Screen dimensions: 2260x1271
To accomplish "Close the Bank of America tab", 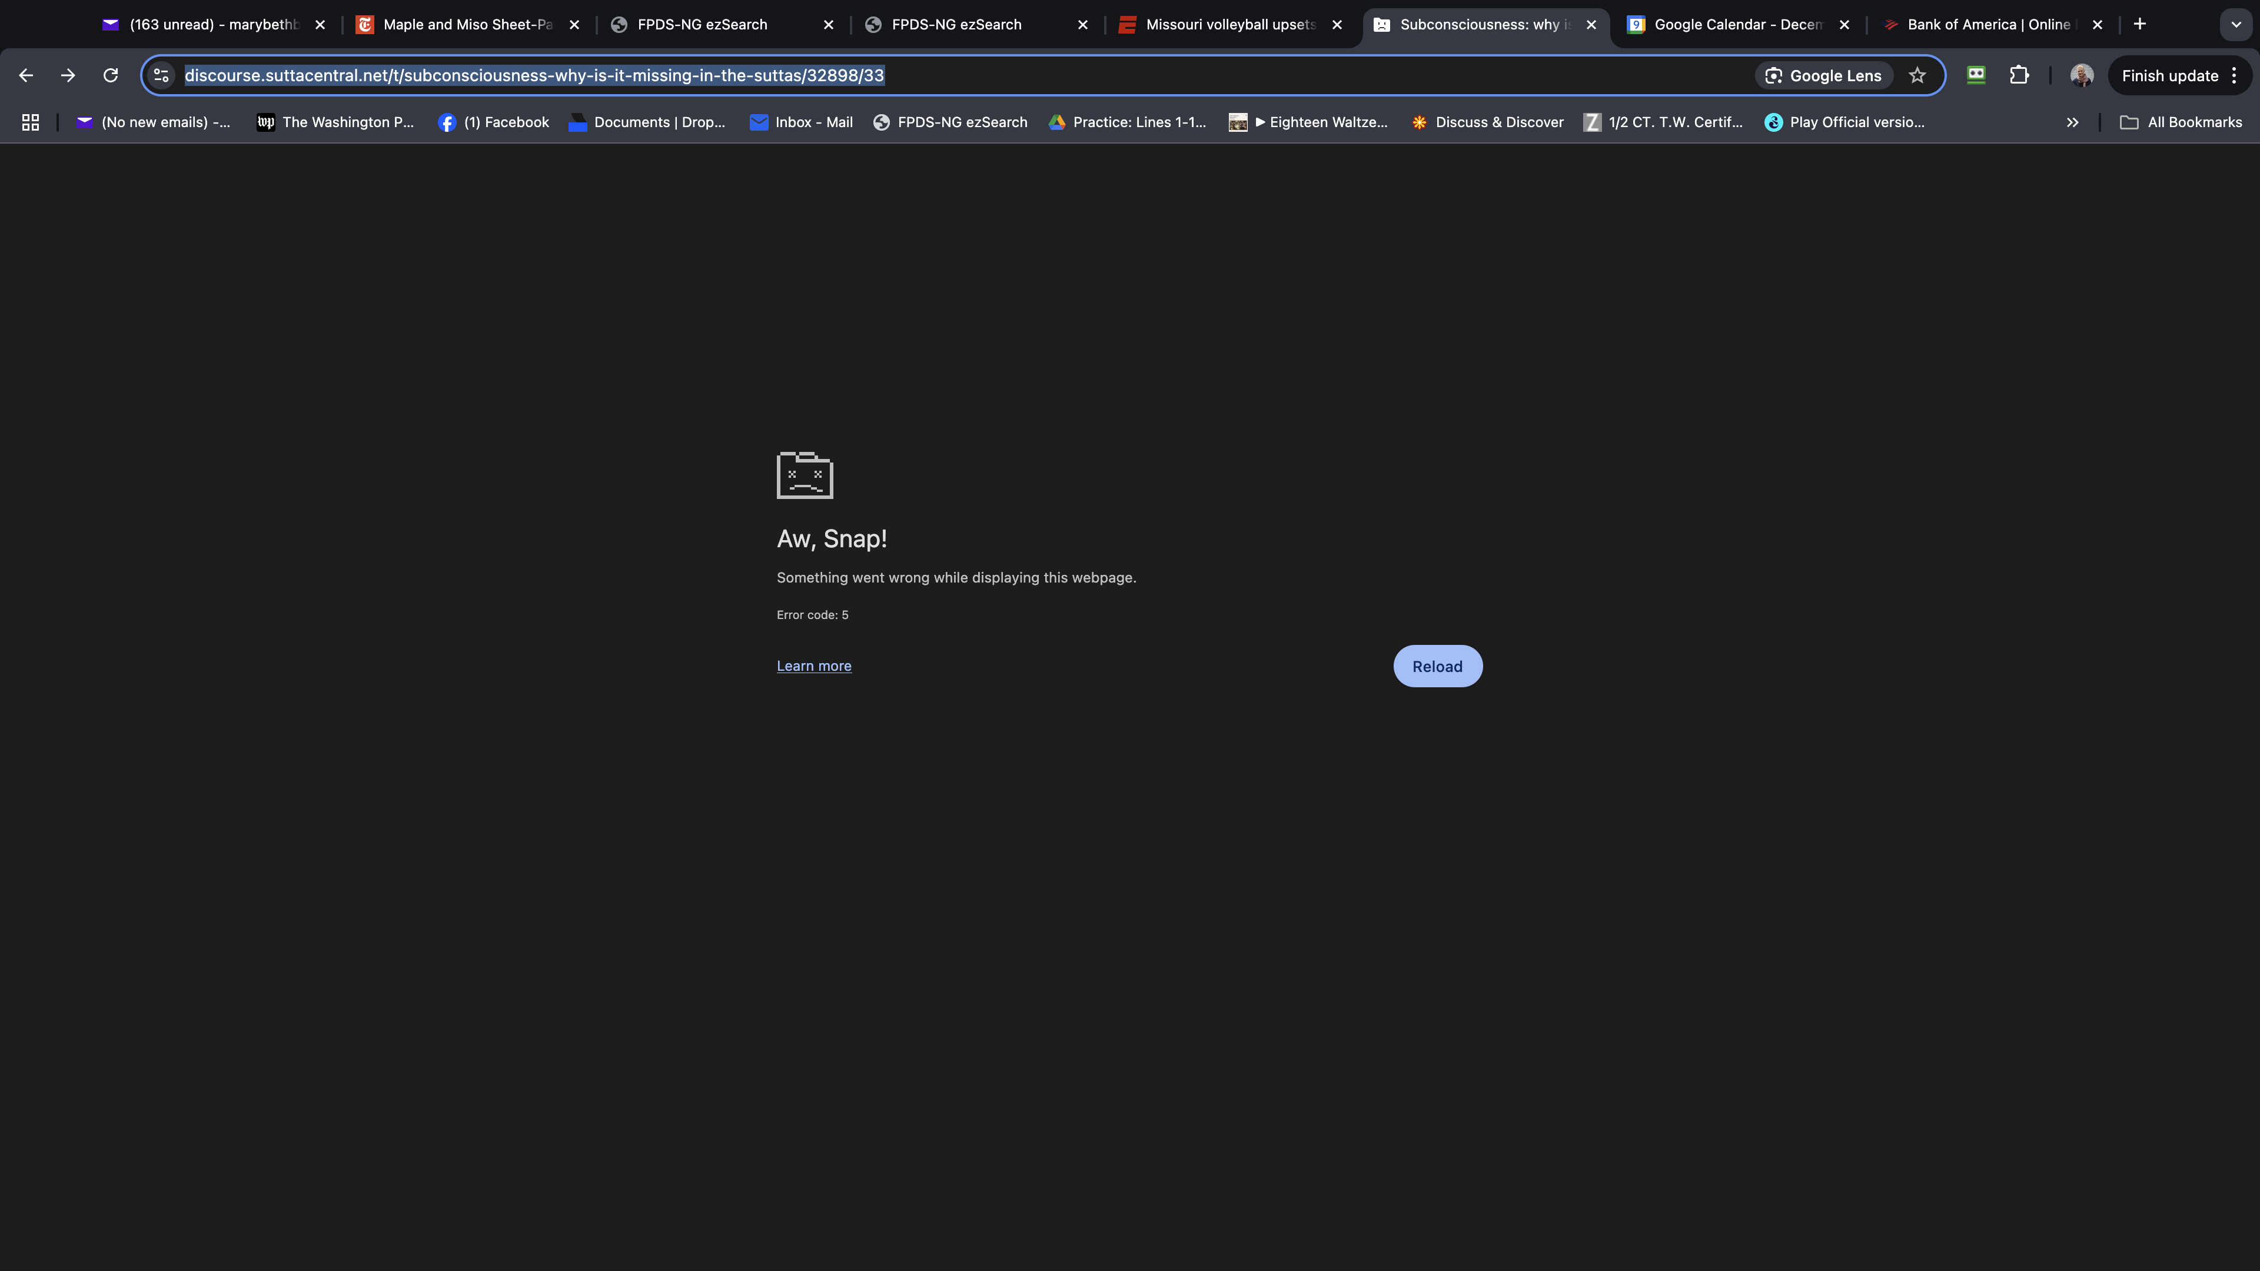I will click(x=2098, y=25).
